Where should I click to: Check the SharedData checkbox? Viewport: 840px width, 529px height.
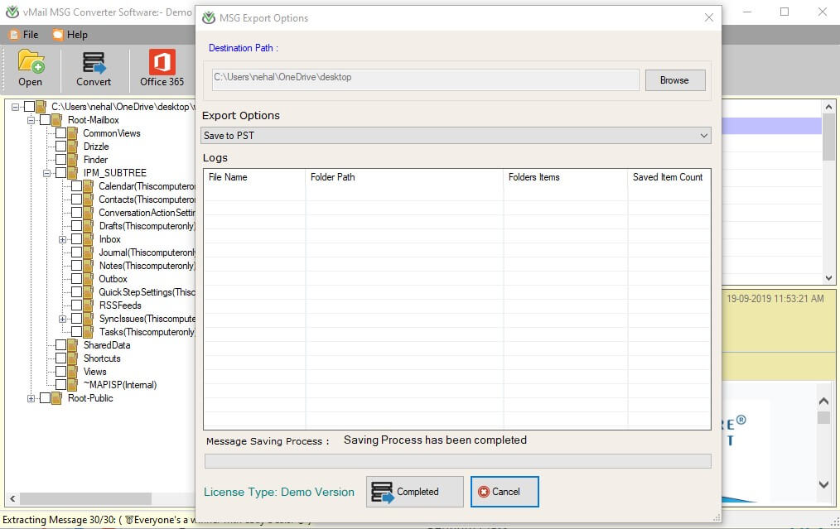(61, 345)
